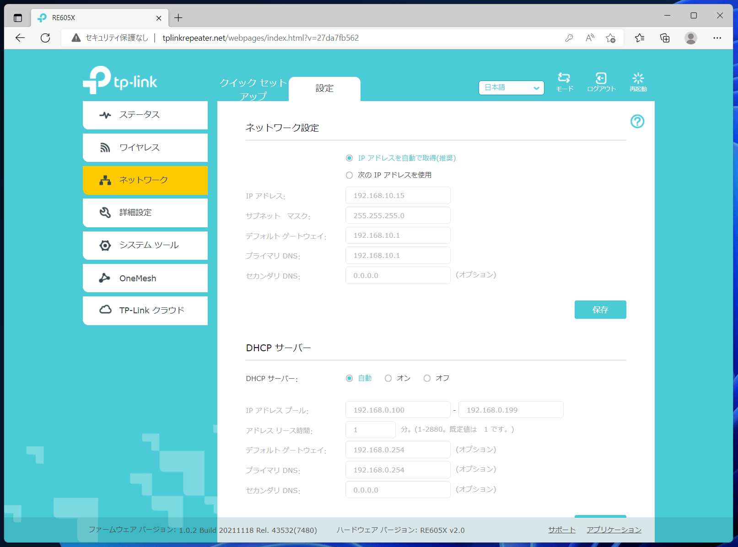
Task: Click the network プライマリ DNS field
Action: click(398, 255)
